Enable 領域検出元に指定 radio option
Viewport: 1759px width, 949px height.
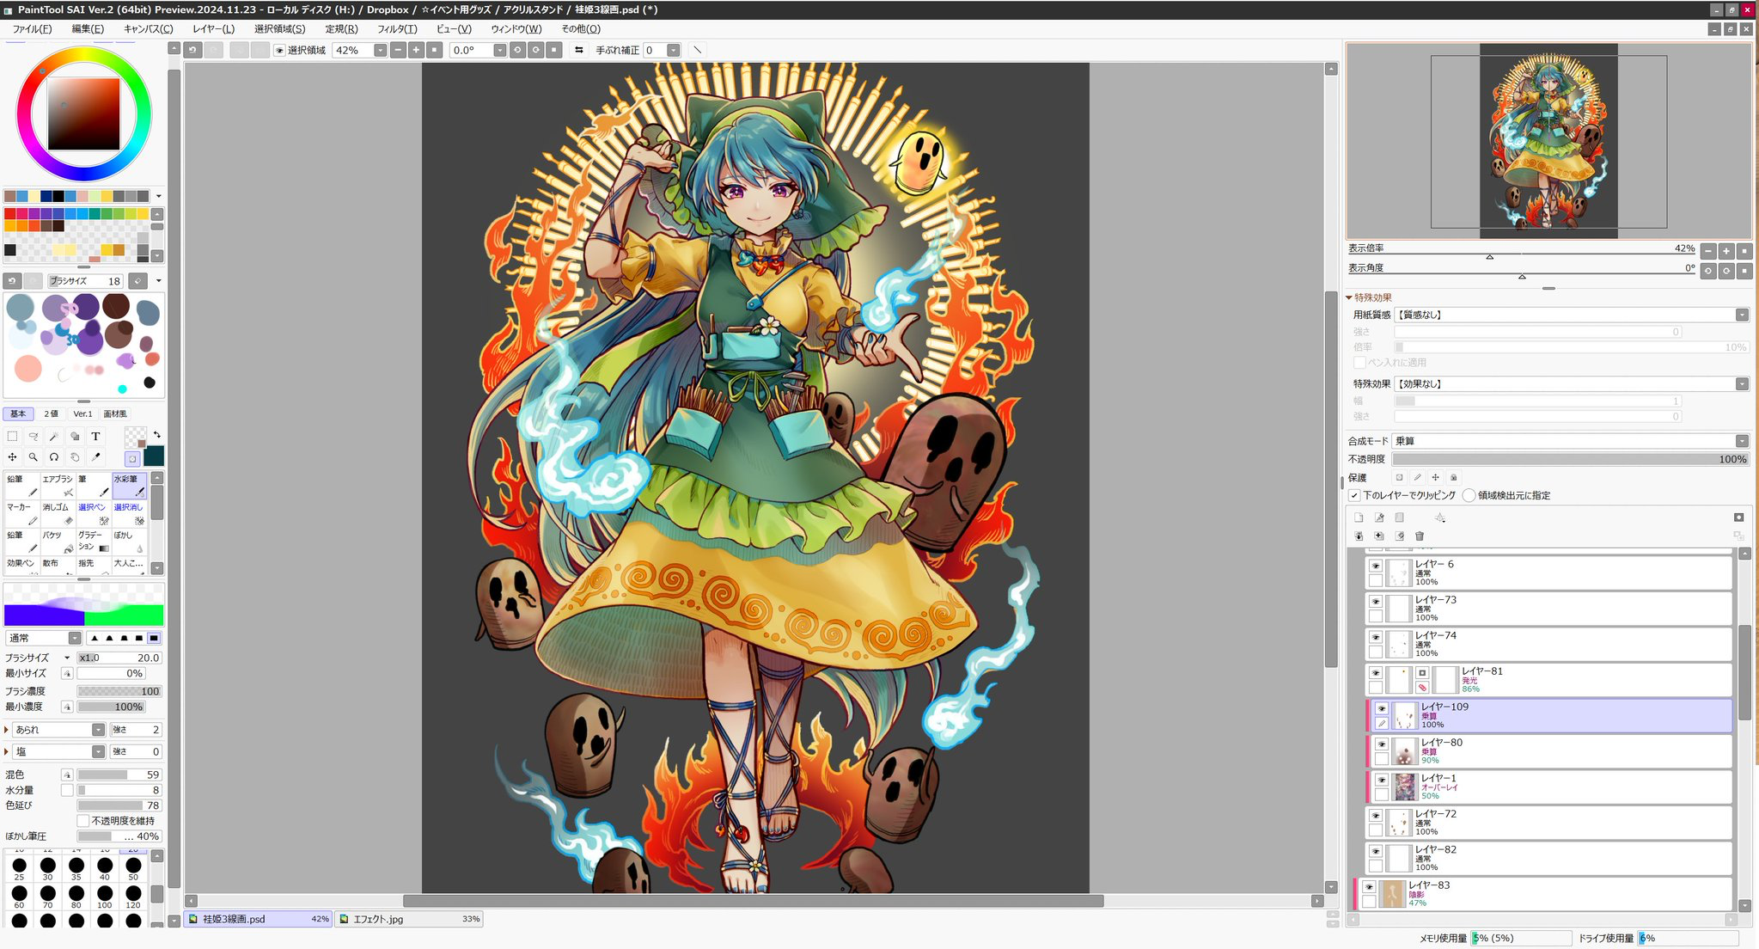(1469, 495)
